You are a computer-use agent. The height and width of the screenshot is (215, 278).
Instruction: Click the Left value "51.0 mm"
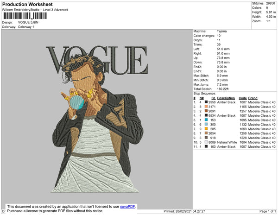click(x=223, y=49)
